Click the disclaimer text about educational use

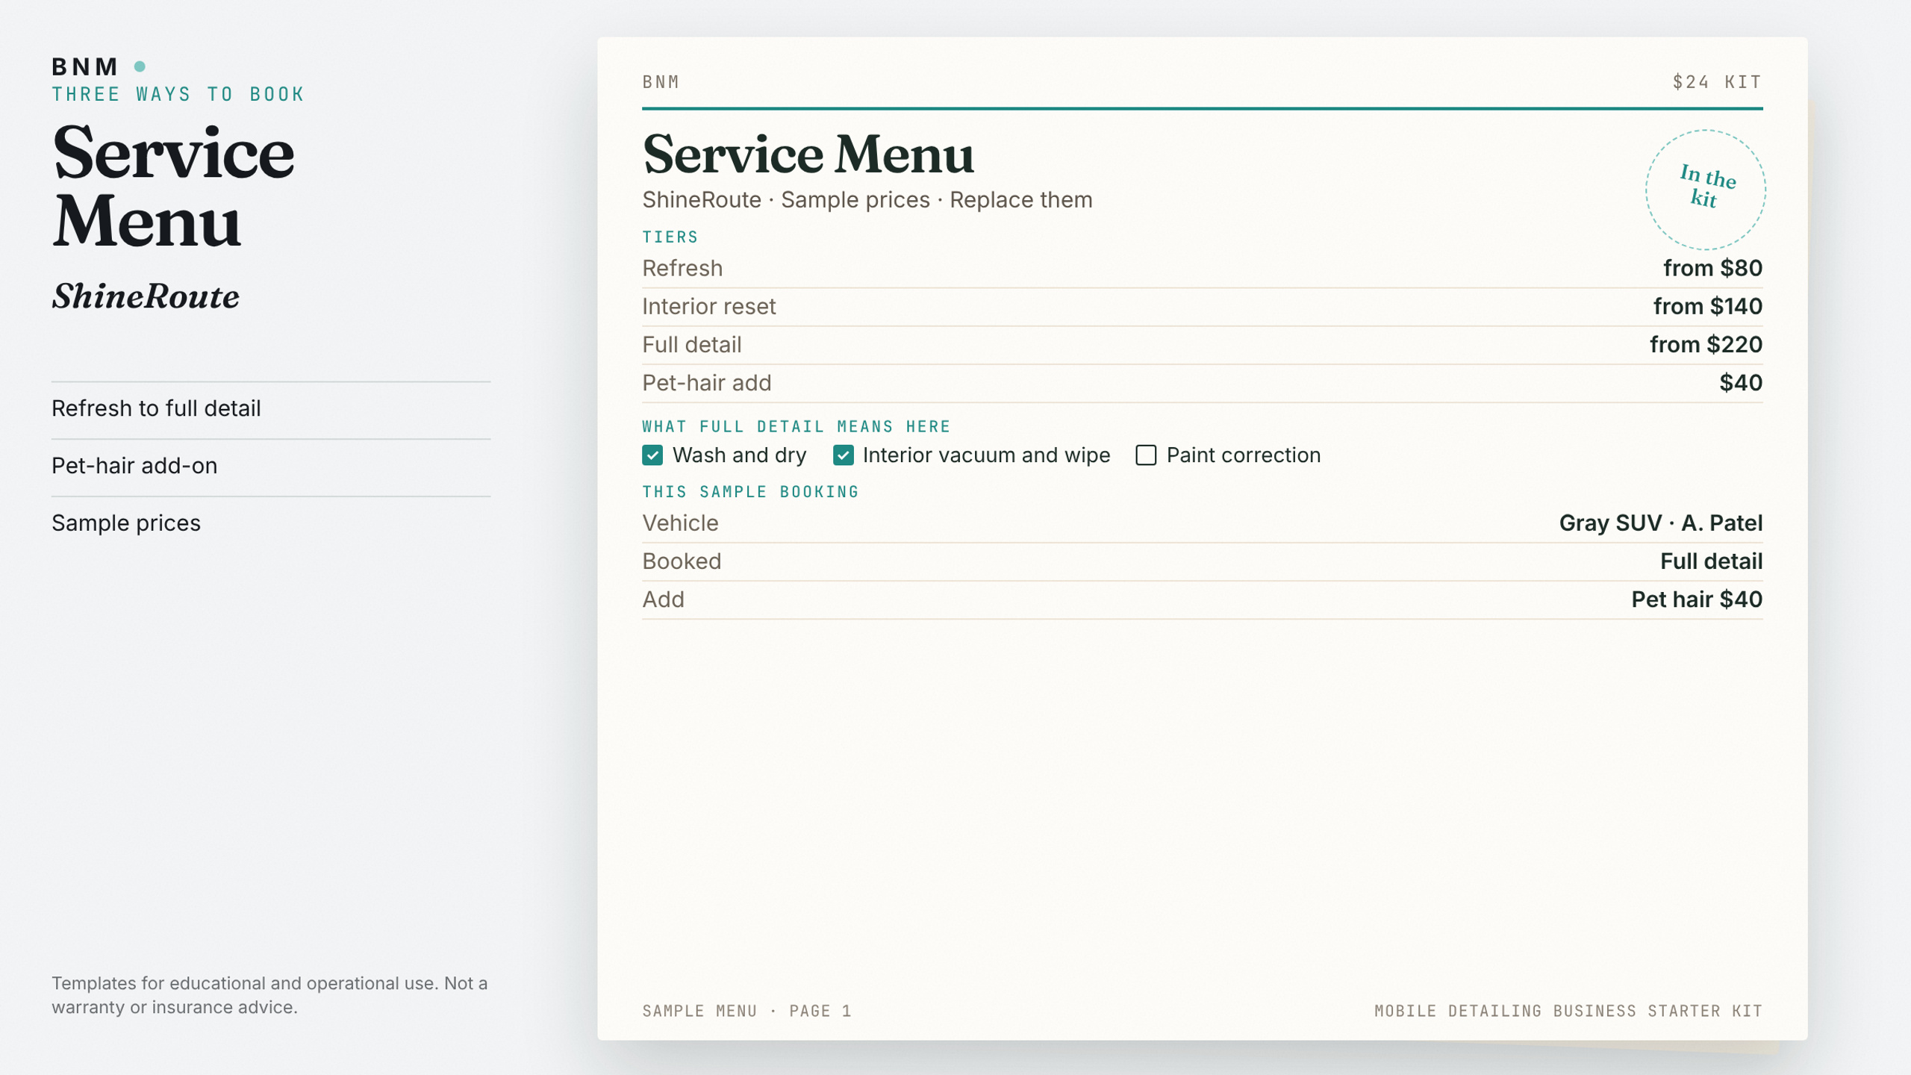(269, 995)
